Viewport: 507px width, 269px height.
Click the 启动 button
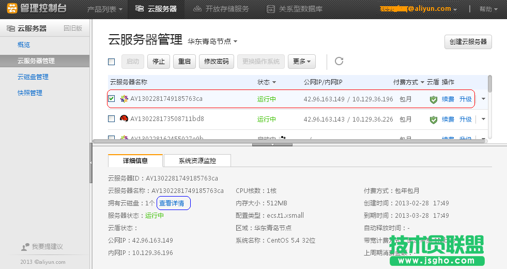click(133, 62)
